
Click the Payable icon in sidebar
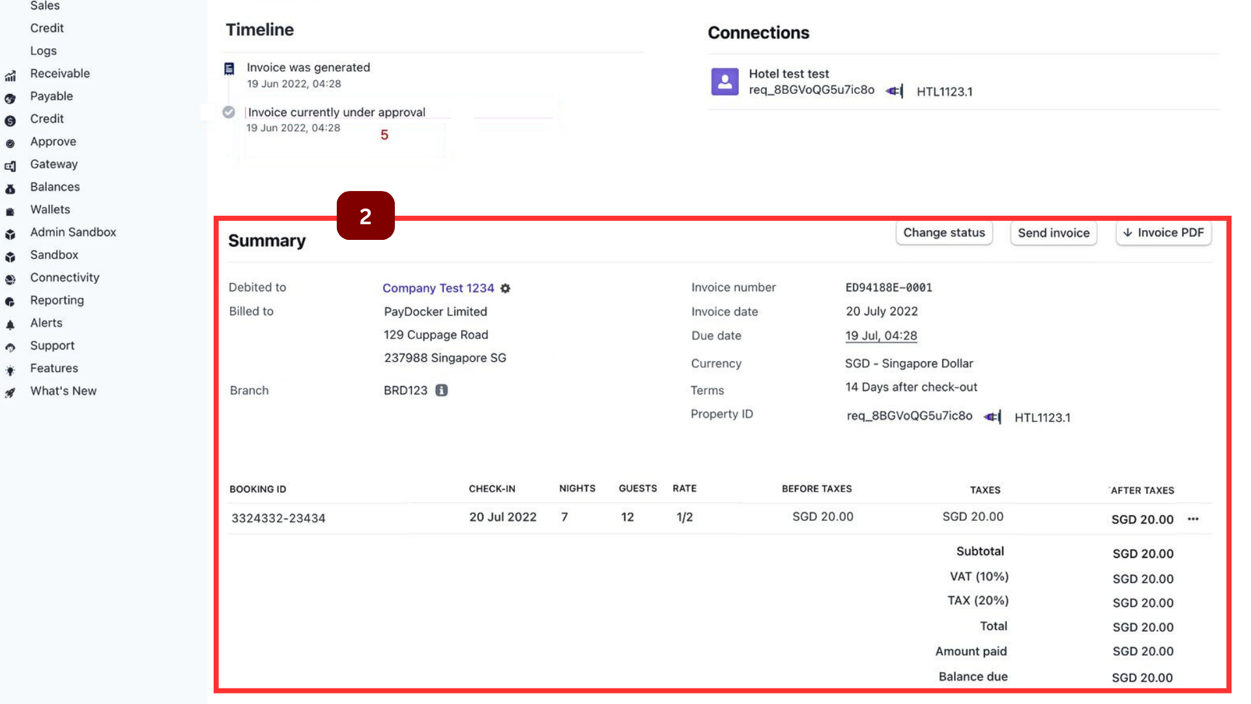pos(10,99)
